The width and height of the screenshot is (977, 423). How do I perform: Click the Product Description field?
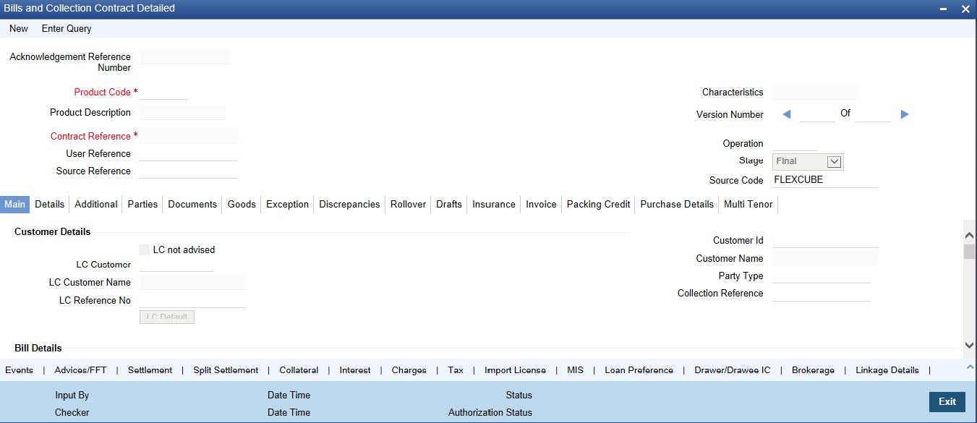(182, 112)
